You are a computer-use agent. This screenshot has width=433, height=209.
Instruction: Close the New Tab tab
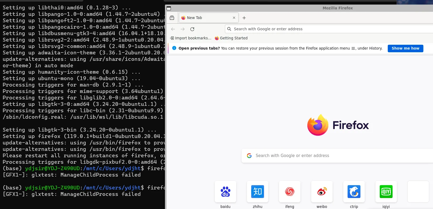coord(234,18)
